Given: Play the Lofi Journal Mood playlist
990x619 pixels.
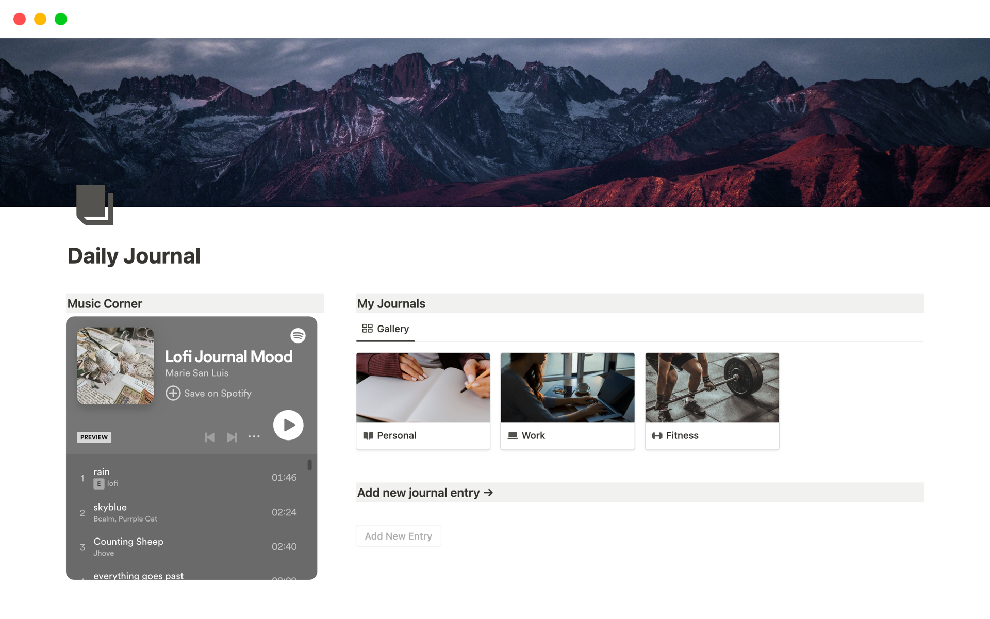Looking at the screenshot, I should point(288,425).
